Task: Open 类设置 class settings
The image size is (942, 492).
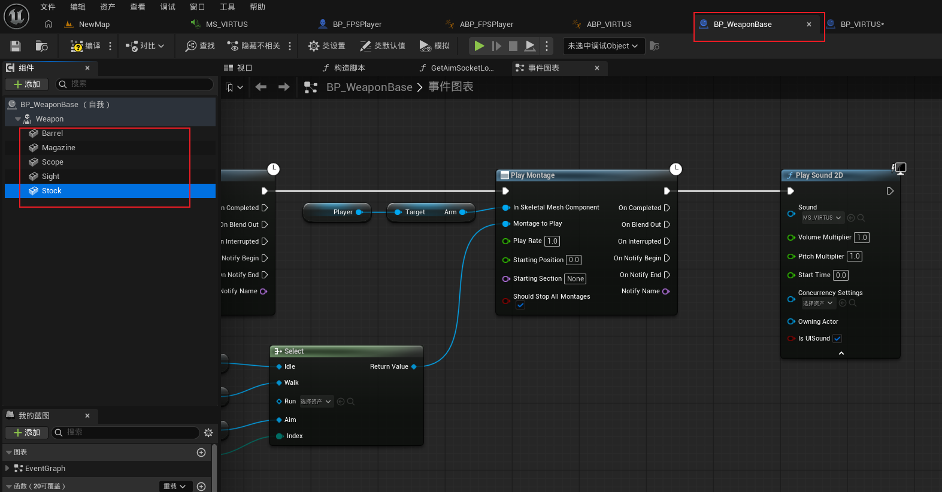Action: 326,46
